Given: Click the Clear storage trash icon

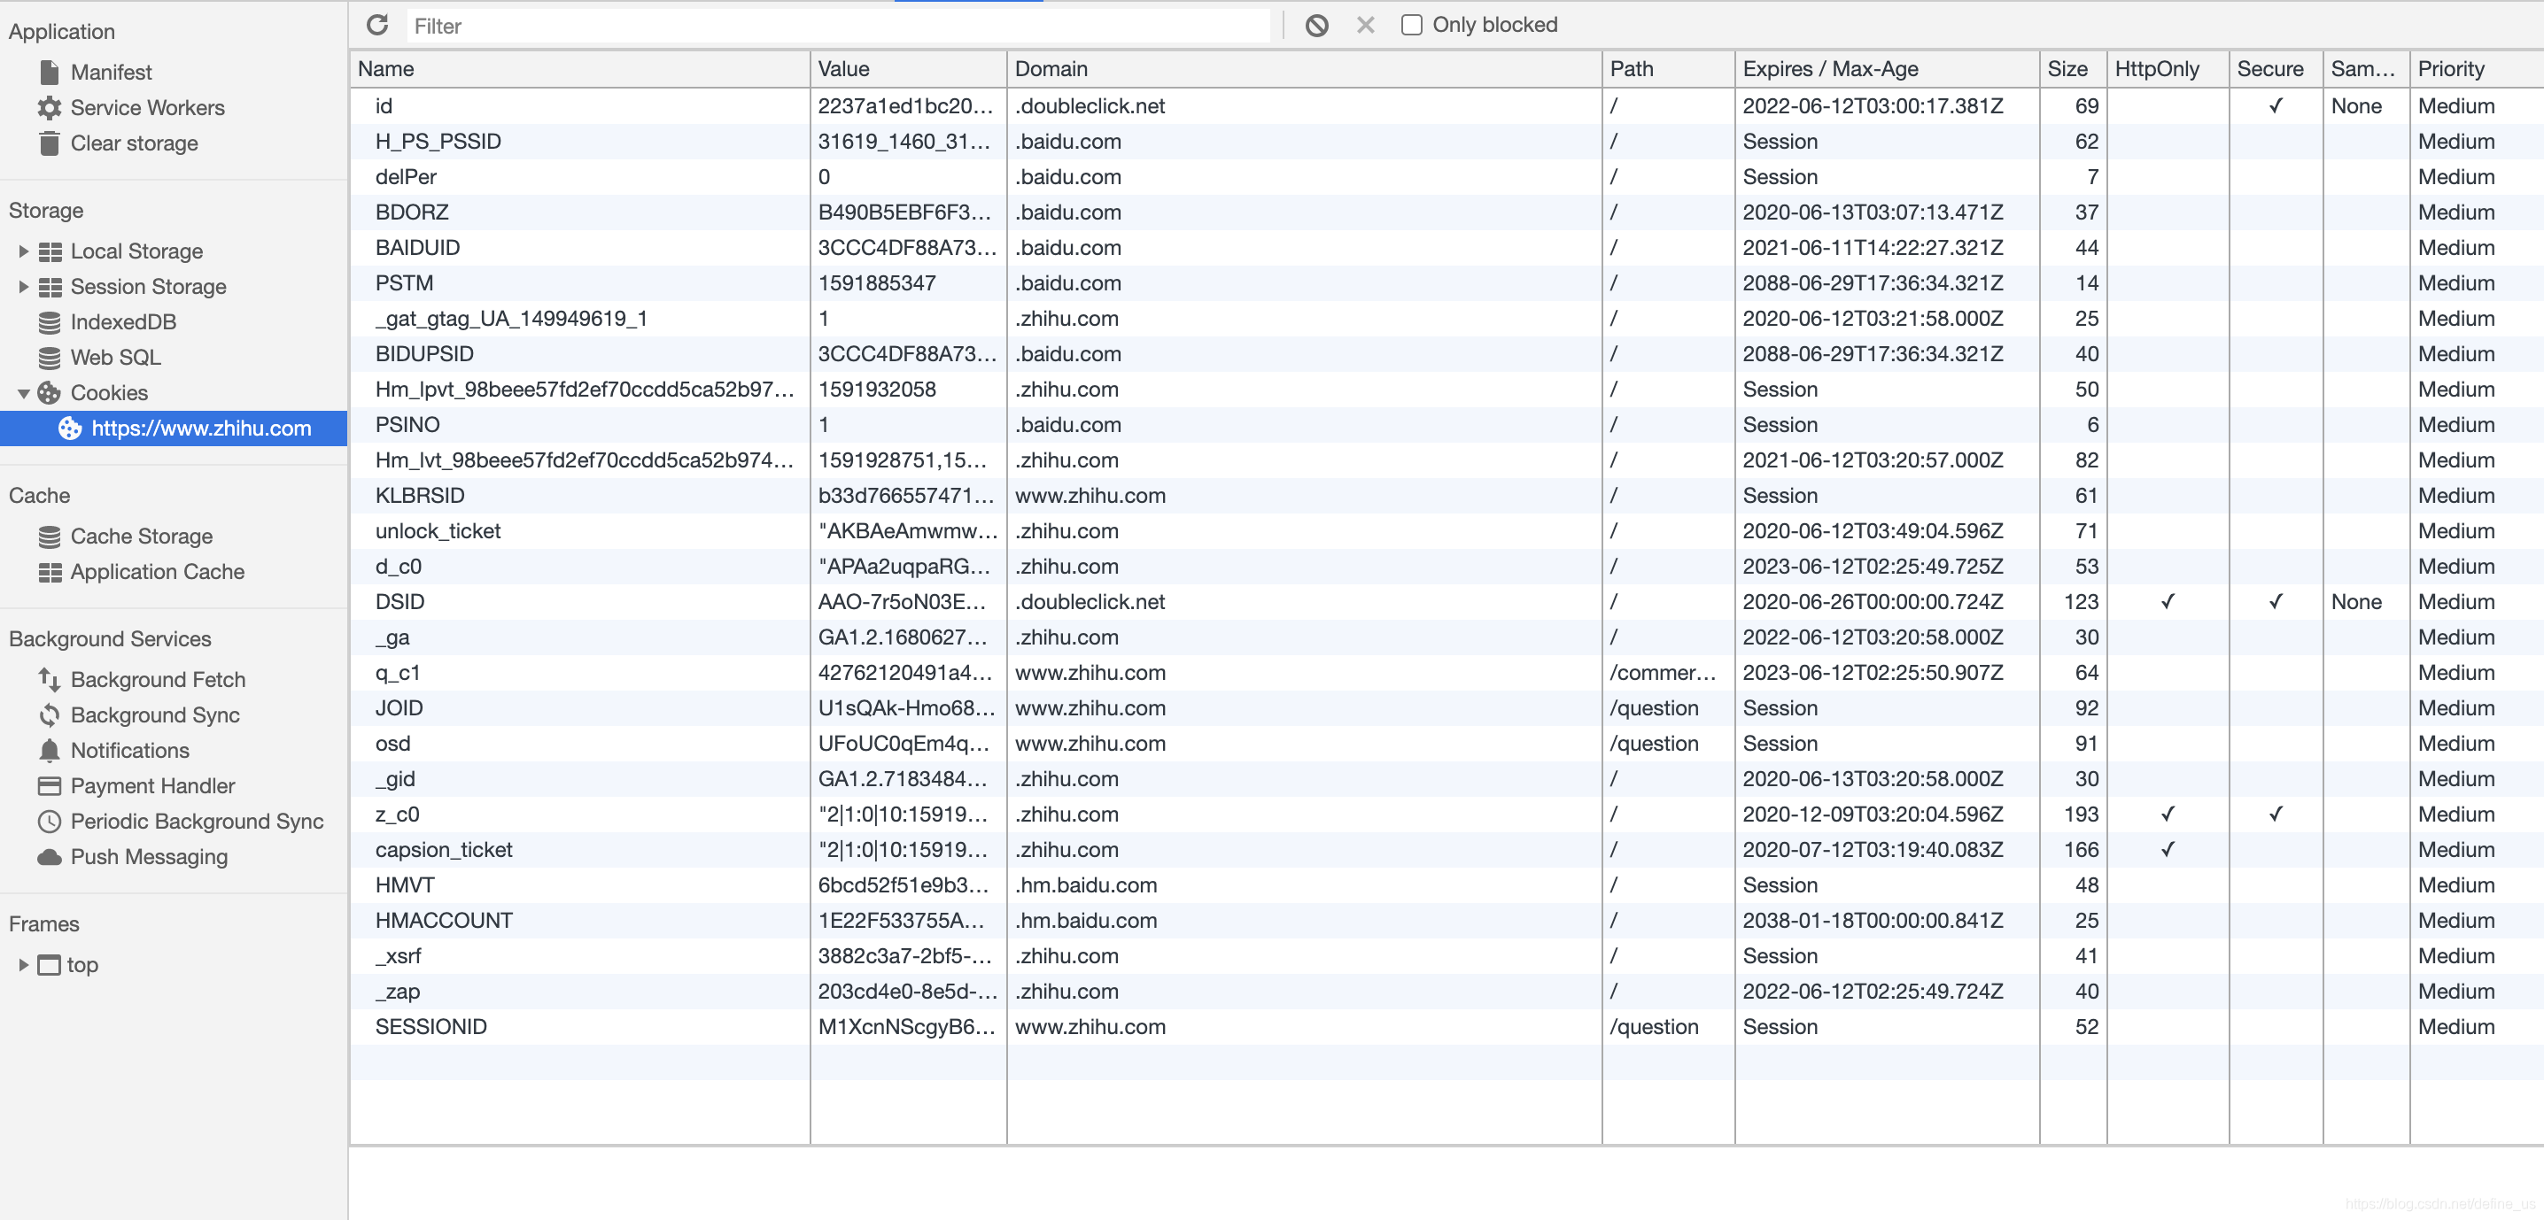Looking at the screenshot, I should coord(50,143).
